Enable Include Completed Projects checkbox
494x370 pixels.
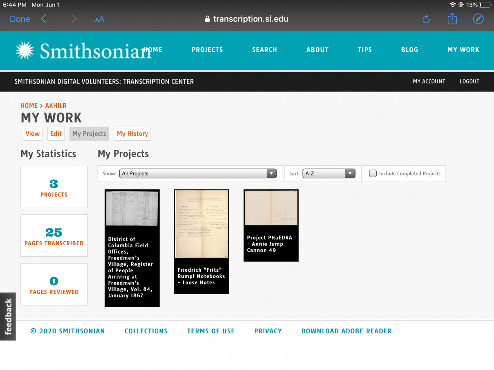click(x=373, y=173)
